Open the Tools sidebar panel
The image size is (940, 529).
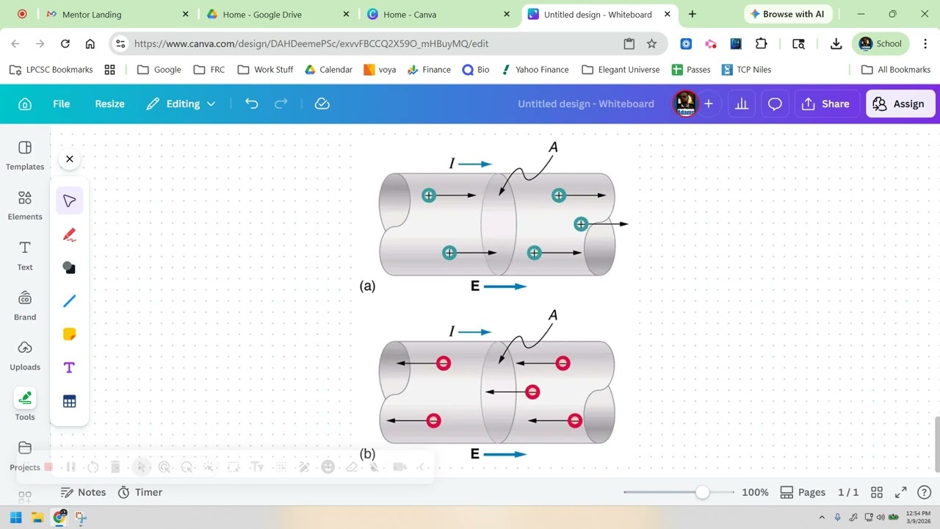coord(25,406)
